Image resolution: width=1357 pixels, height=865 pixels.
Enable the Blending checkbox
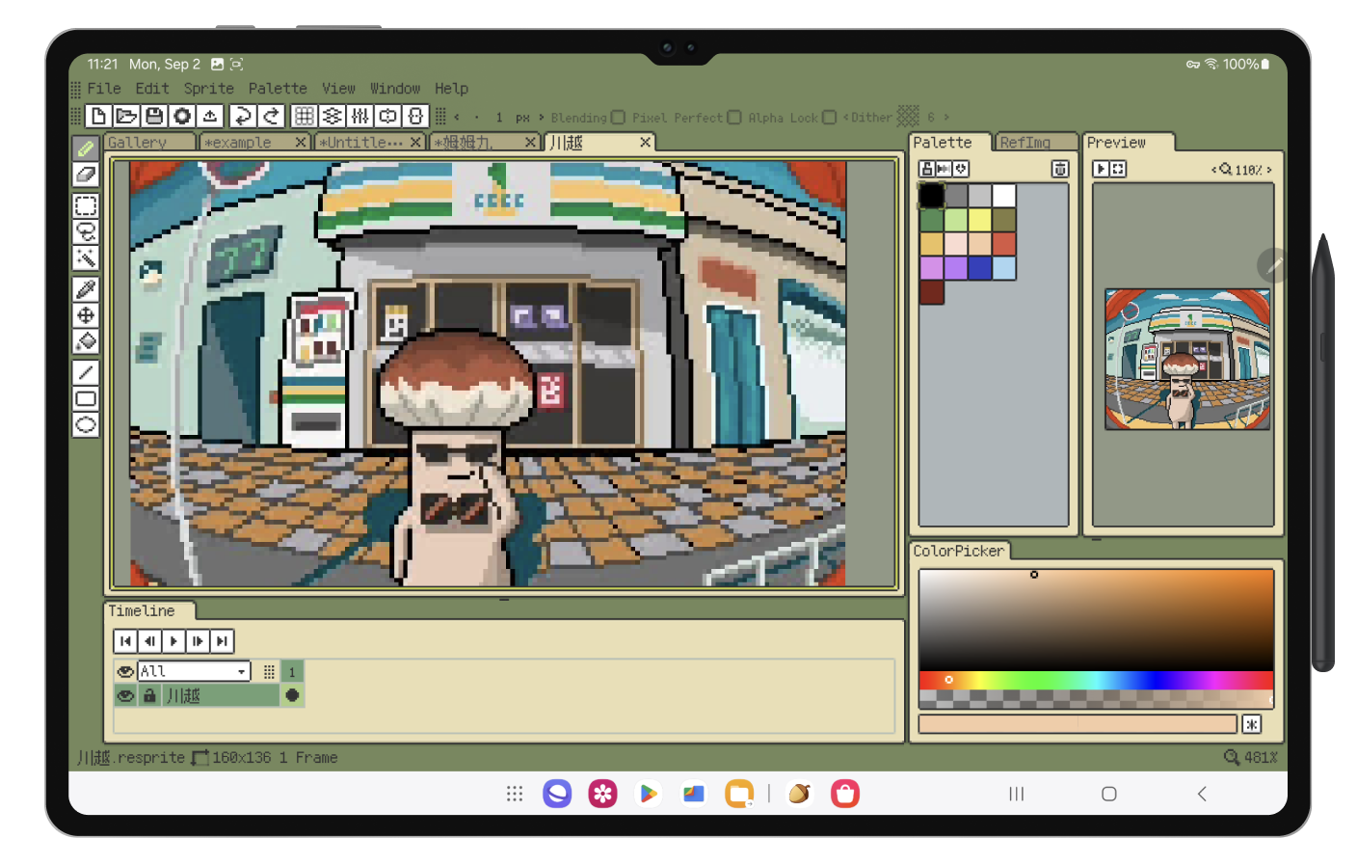(618, 118)
